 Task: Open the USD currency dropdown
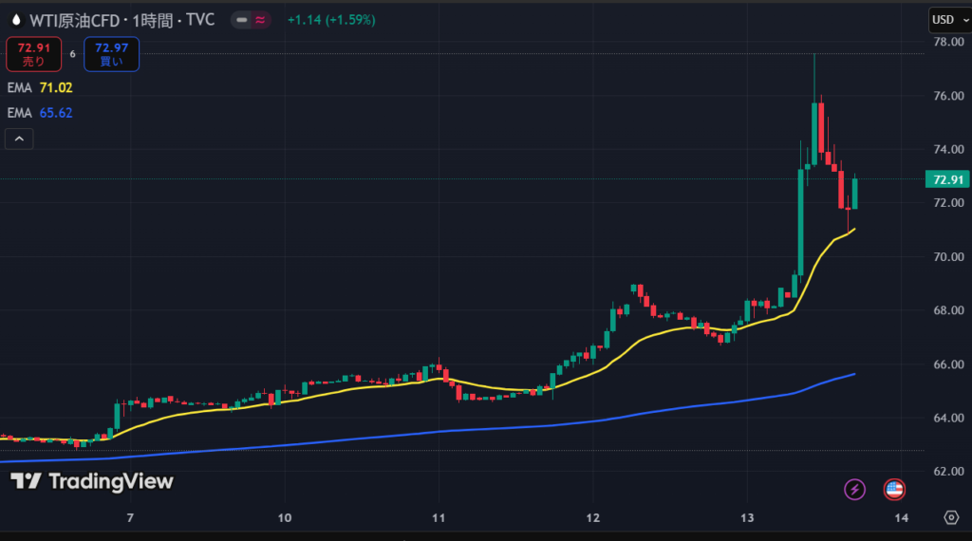click(x=946, y=19)
